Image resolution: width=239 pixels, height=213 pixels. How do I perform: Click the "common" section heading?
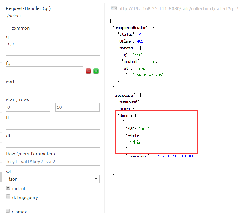(21, 28)
